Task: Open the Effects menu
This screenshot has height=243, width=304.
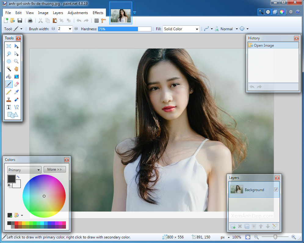Action: [x=98, y=13]
